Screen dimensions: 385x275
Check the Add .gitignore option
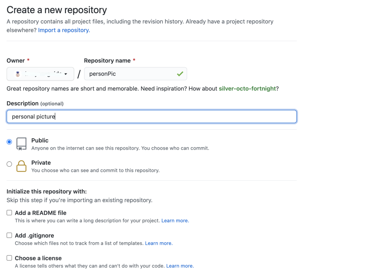coord(9,235)
